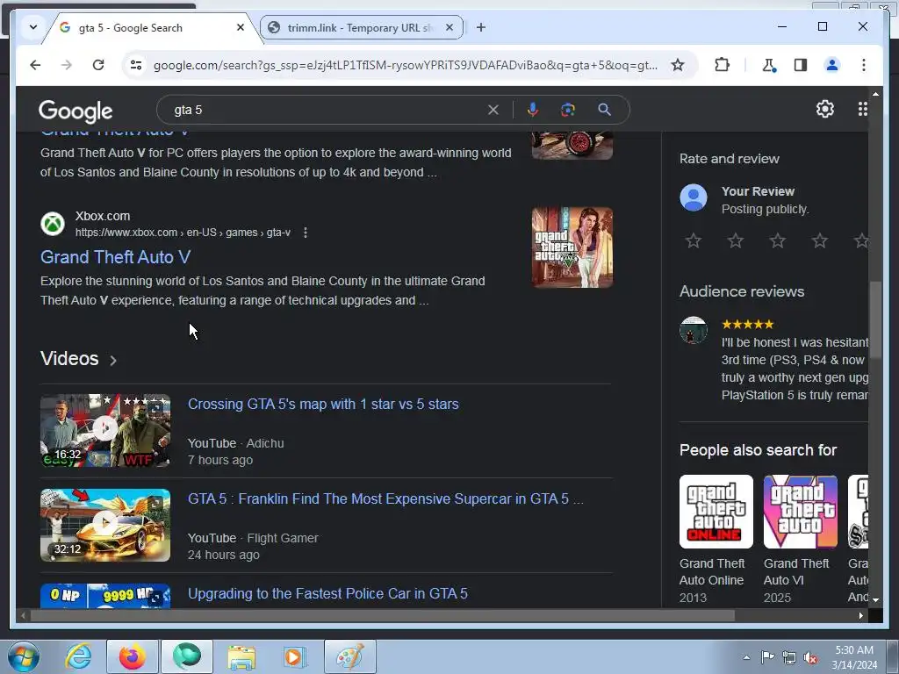Viewport: 899px width, 674px height.
Task: Open site information icon in address bar
Action: coord(136,65)
